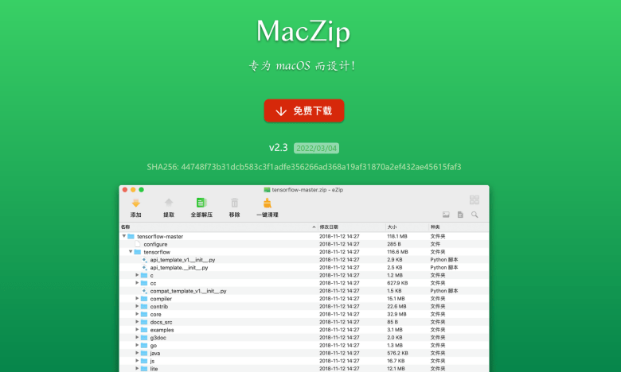Click the v2.3 version label
The height and width of the screenshot is (372, 621).
pyautogui.click(x=279, y=148)
